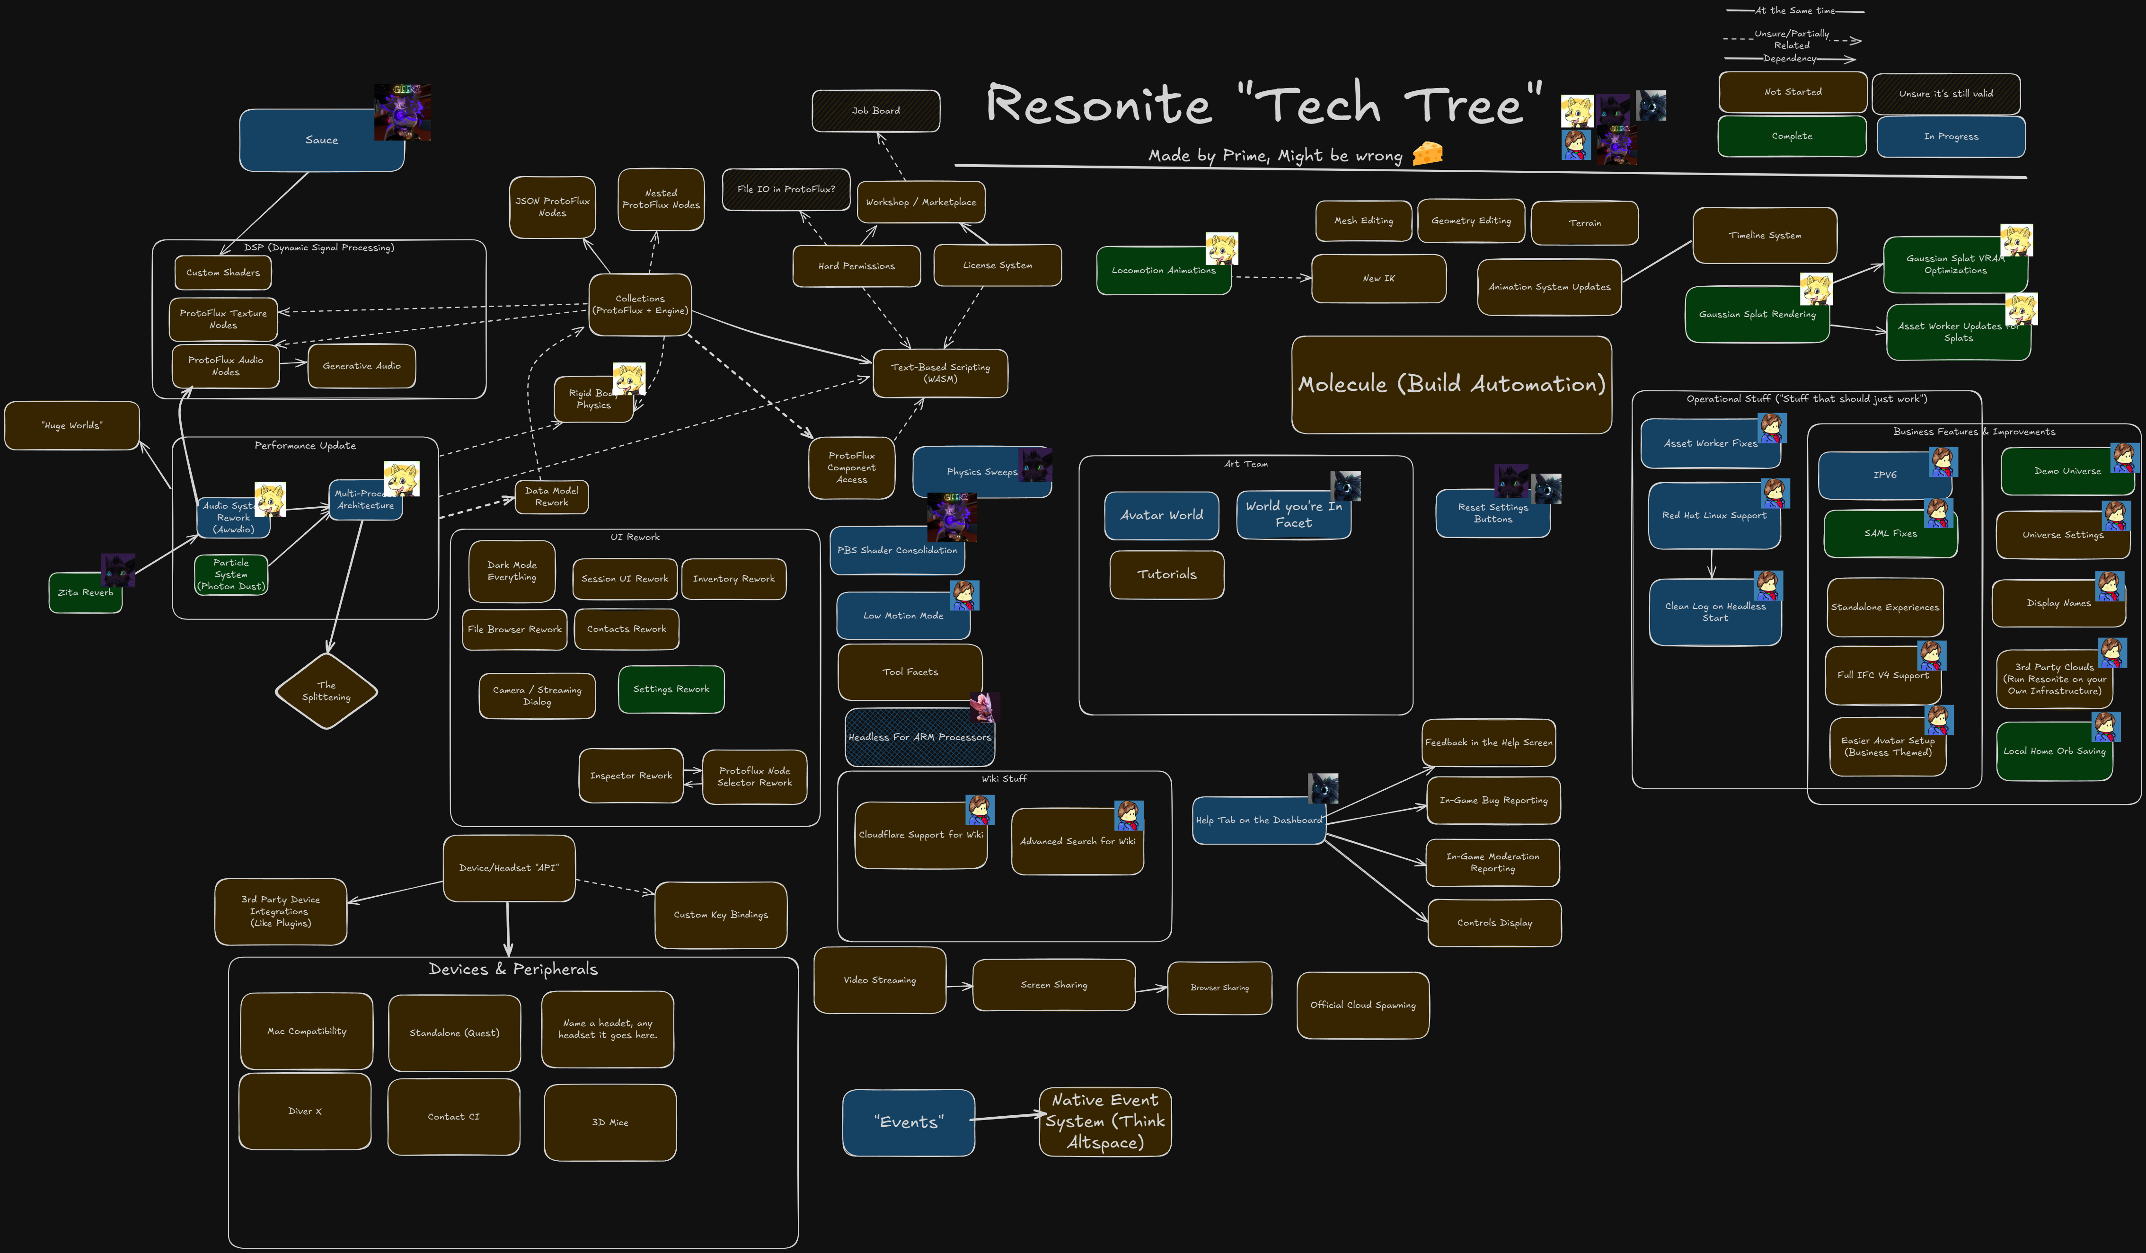Select the "Performance Update" group label

(x=305, y=445)
